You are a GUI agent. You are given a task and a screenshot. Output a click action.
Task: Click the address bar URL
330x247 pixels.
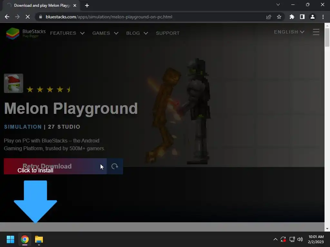coord(109,17)
